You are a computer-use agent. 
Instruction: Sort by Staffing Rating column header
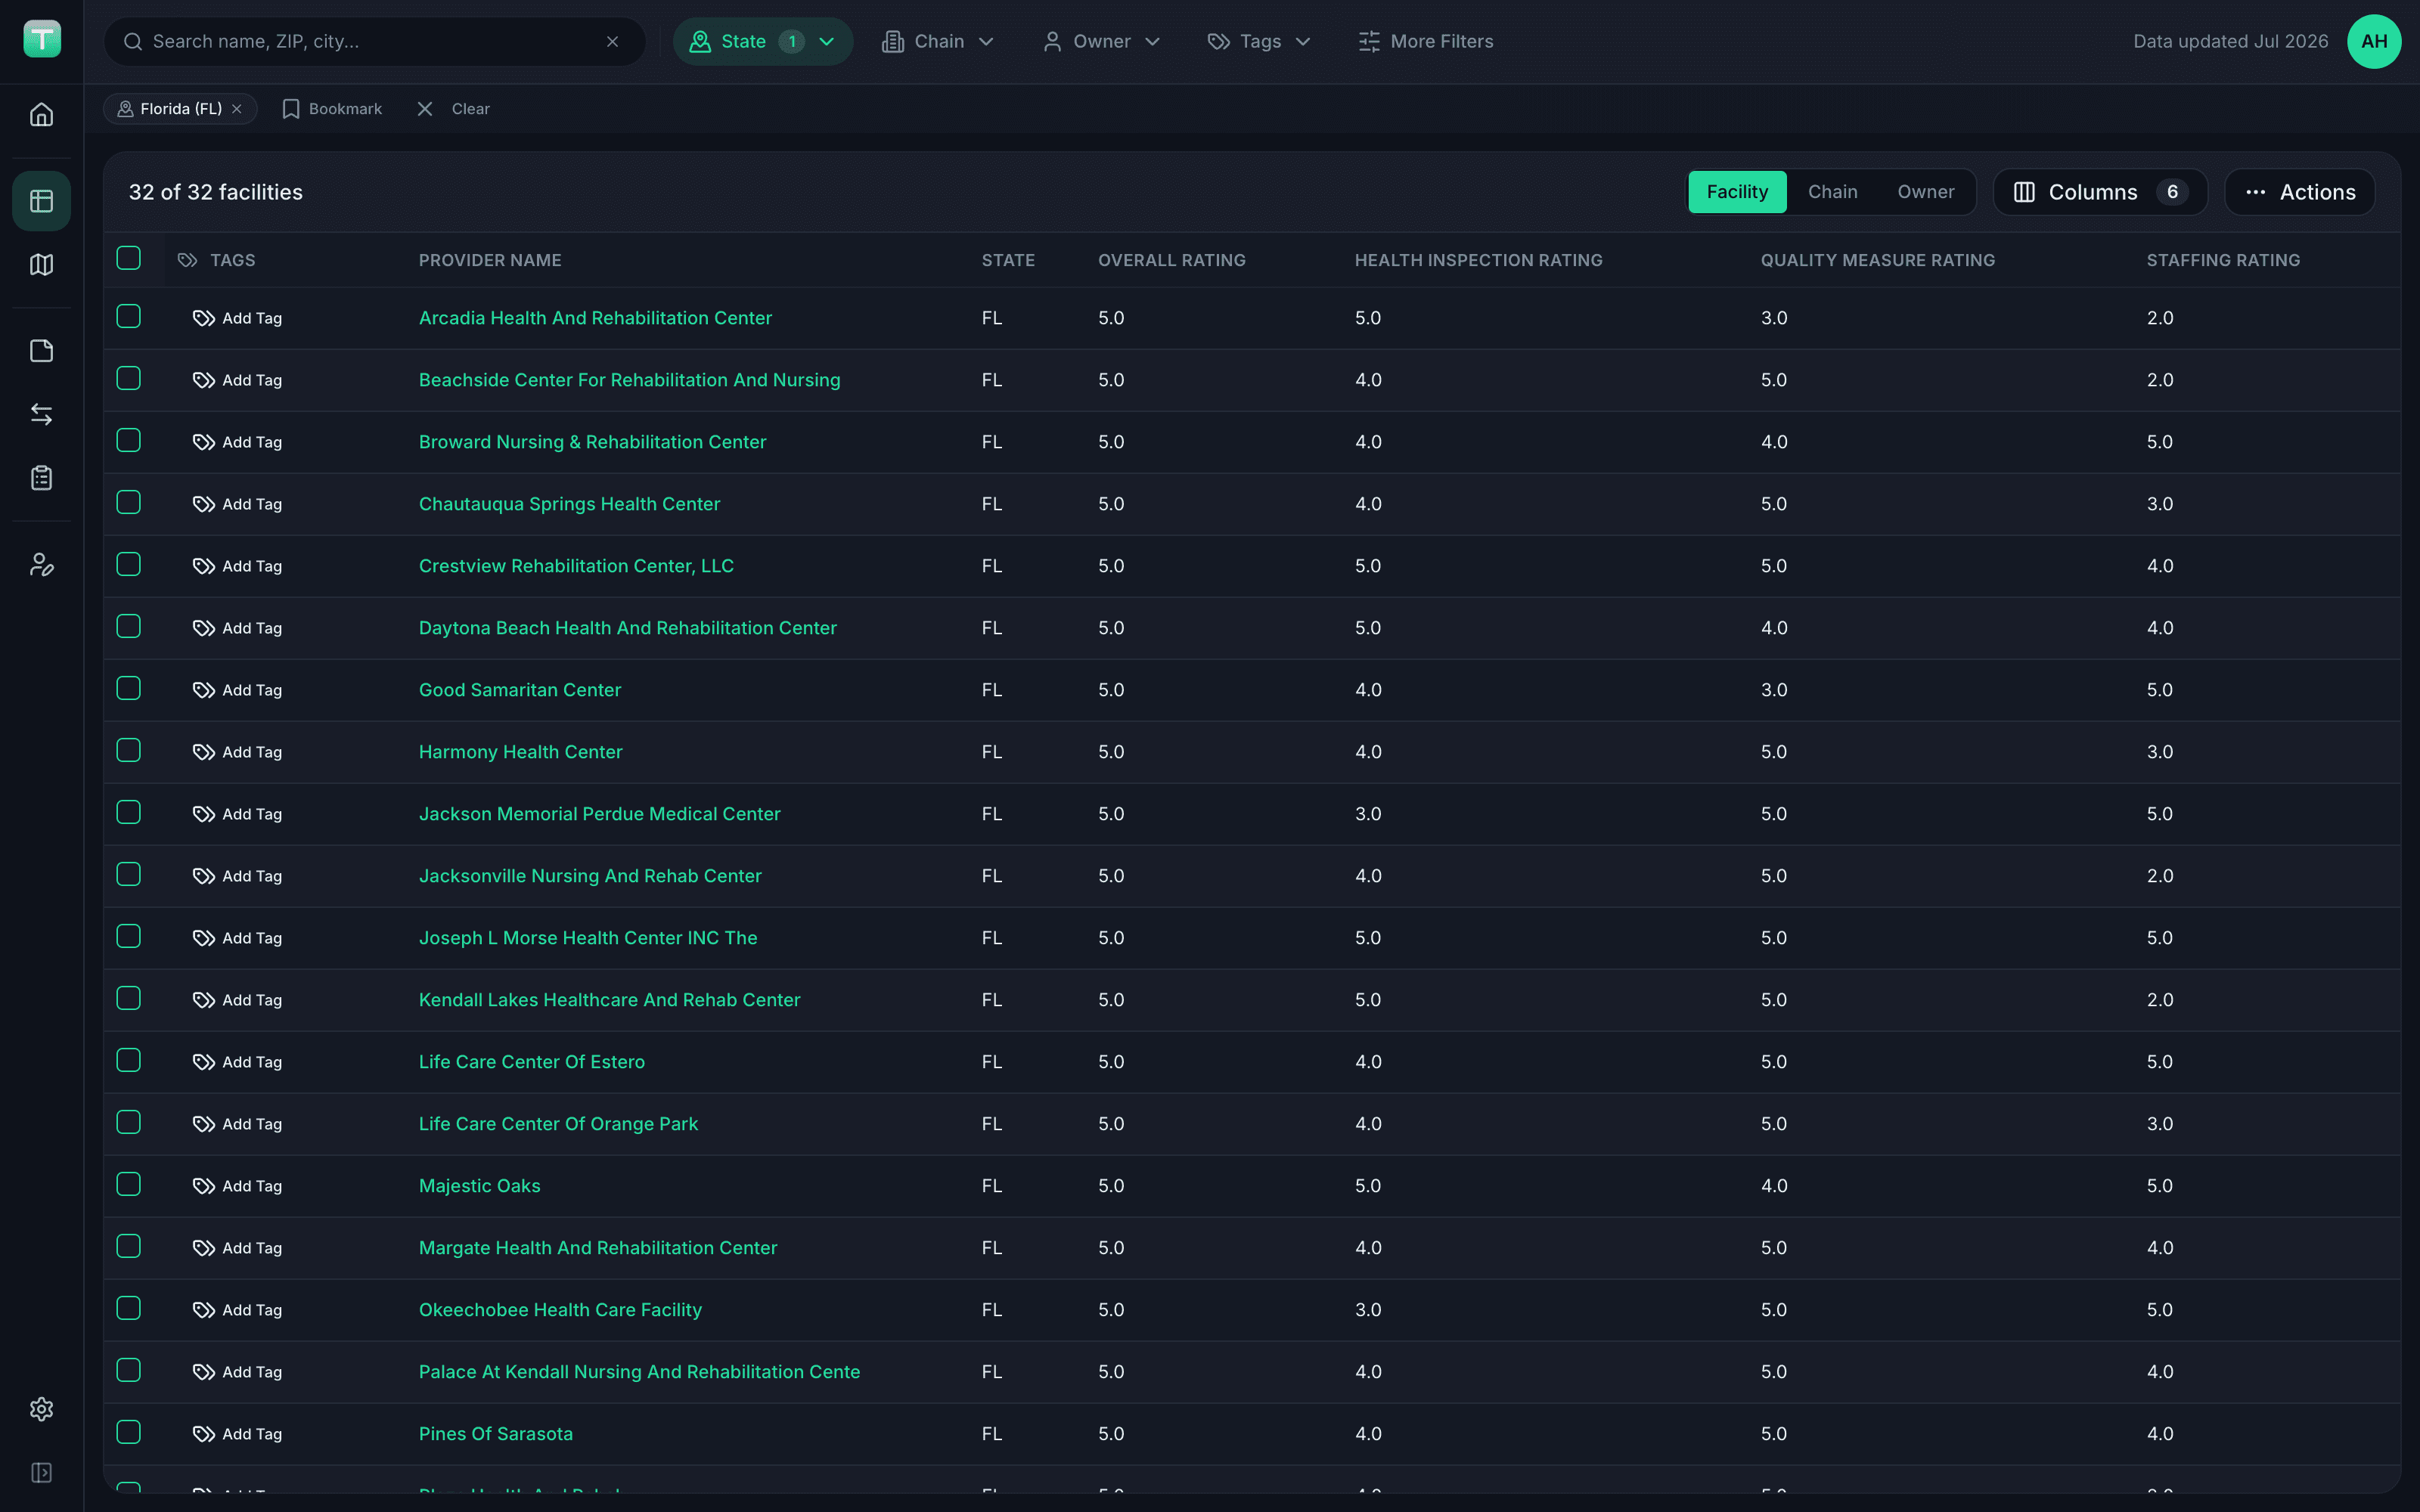2223,260
